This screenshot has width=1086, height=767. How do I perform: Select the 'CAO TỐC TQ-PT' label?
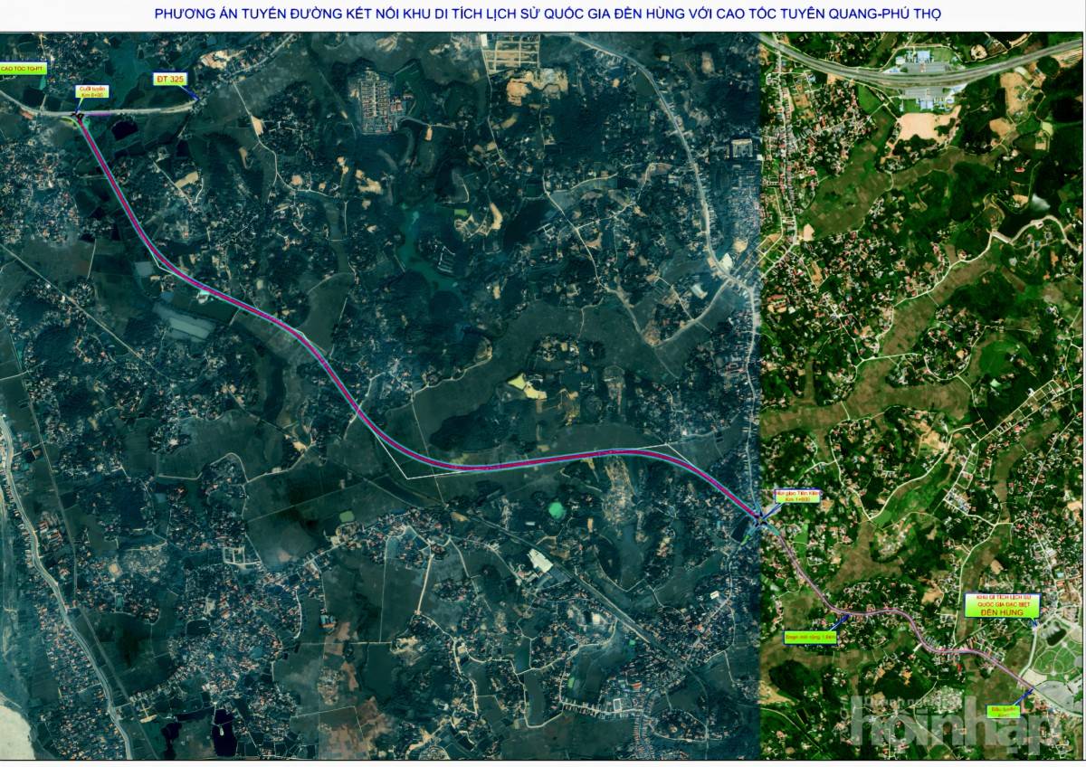(x=23, y=69)
